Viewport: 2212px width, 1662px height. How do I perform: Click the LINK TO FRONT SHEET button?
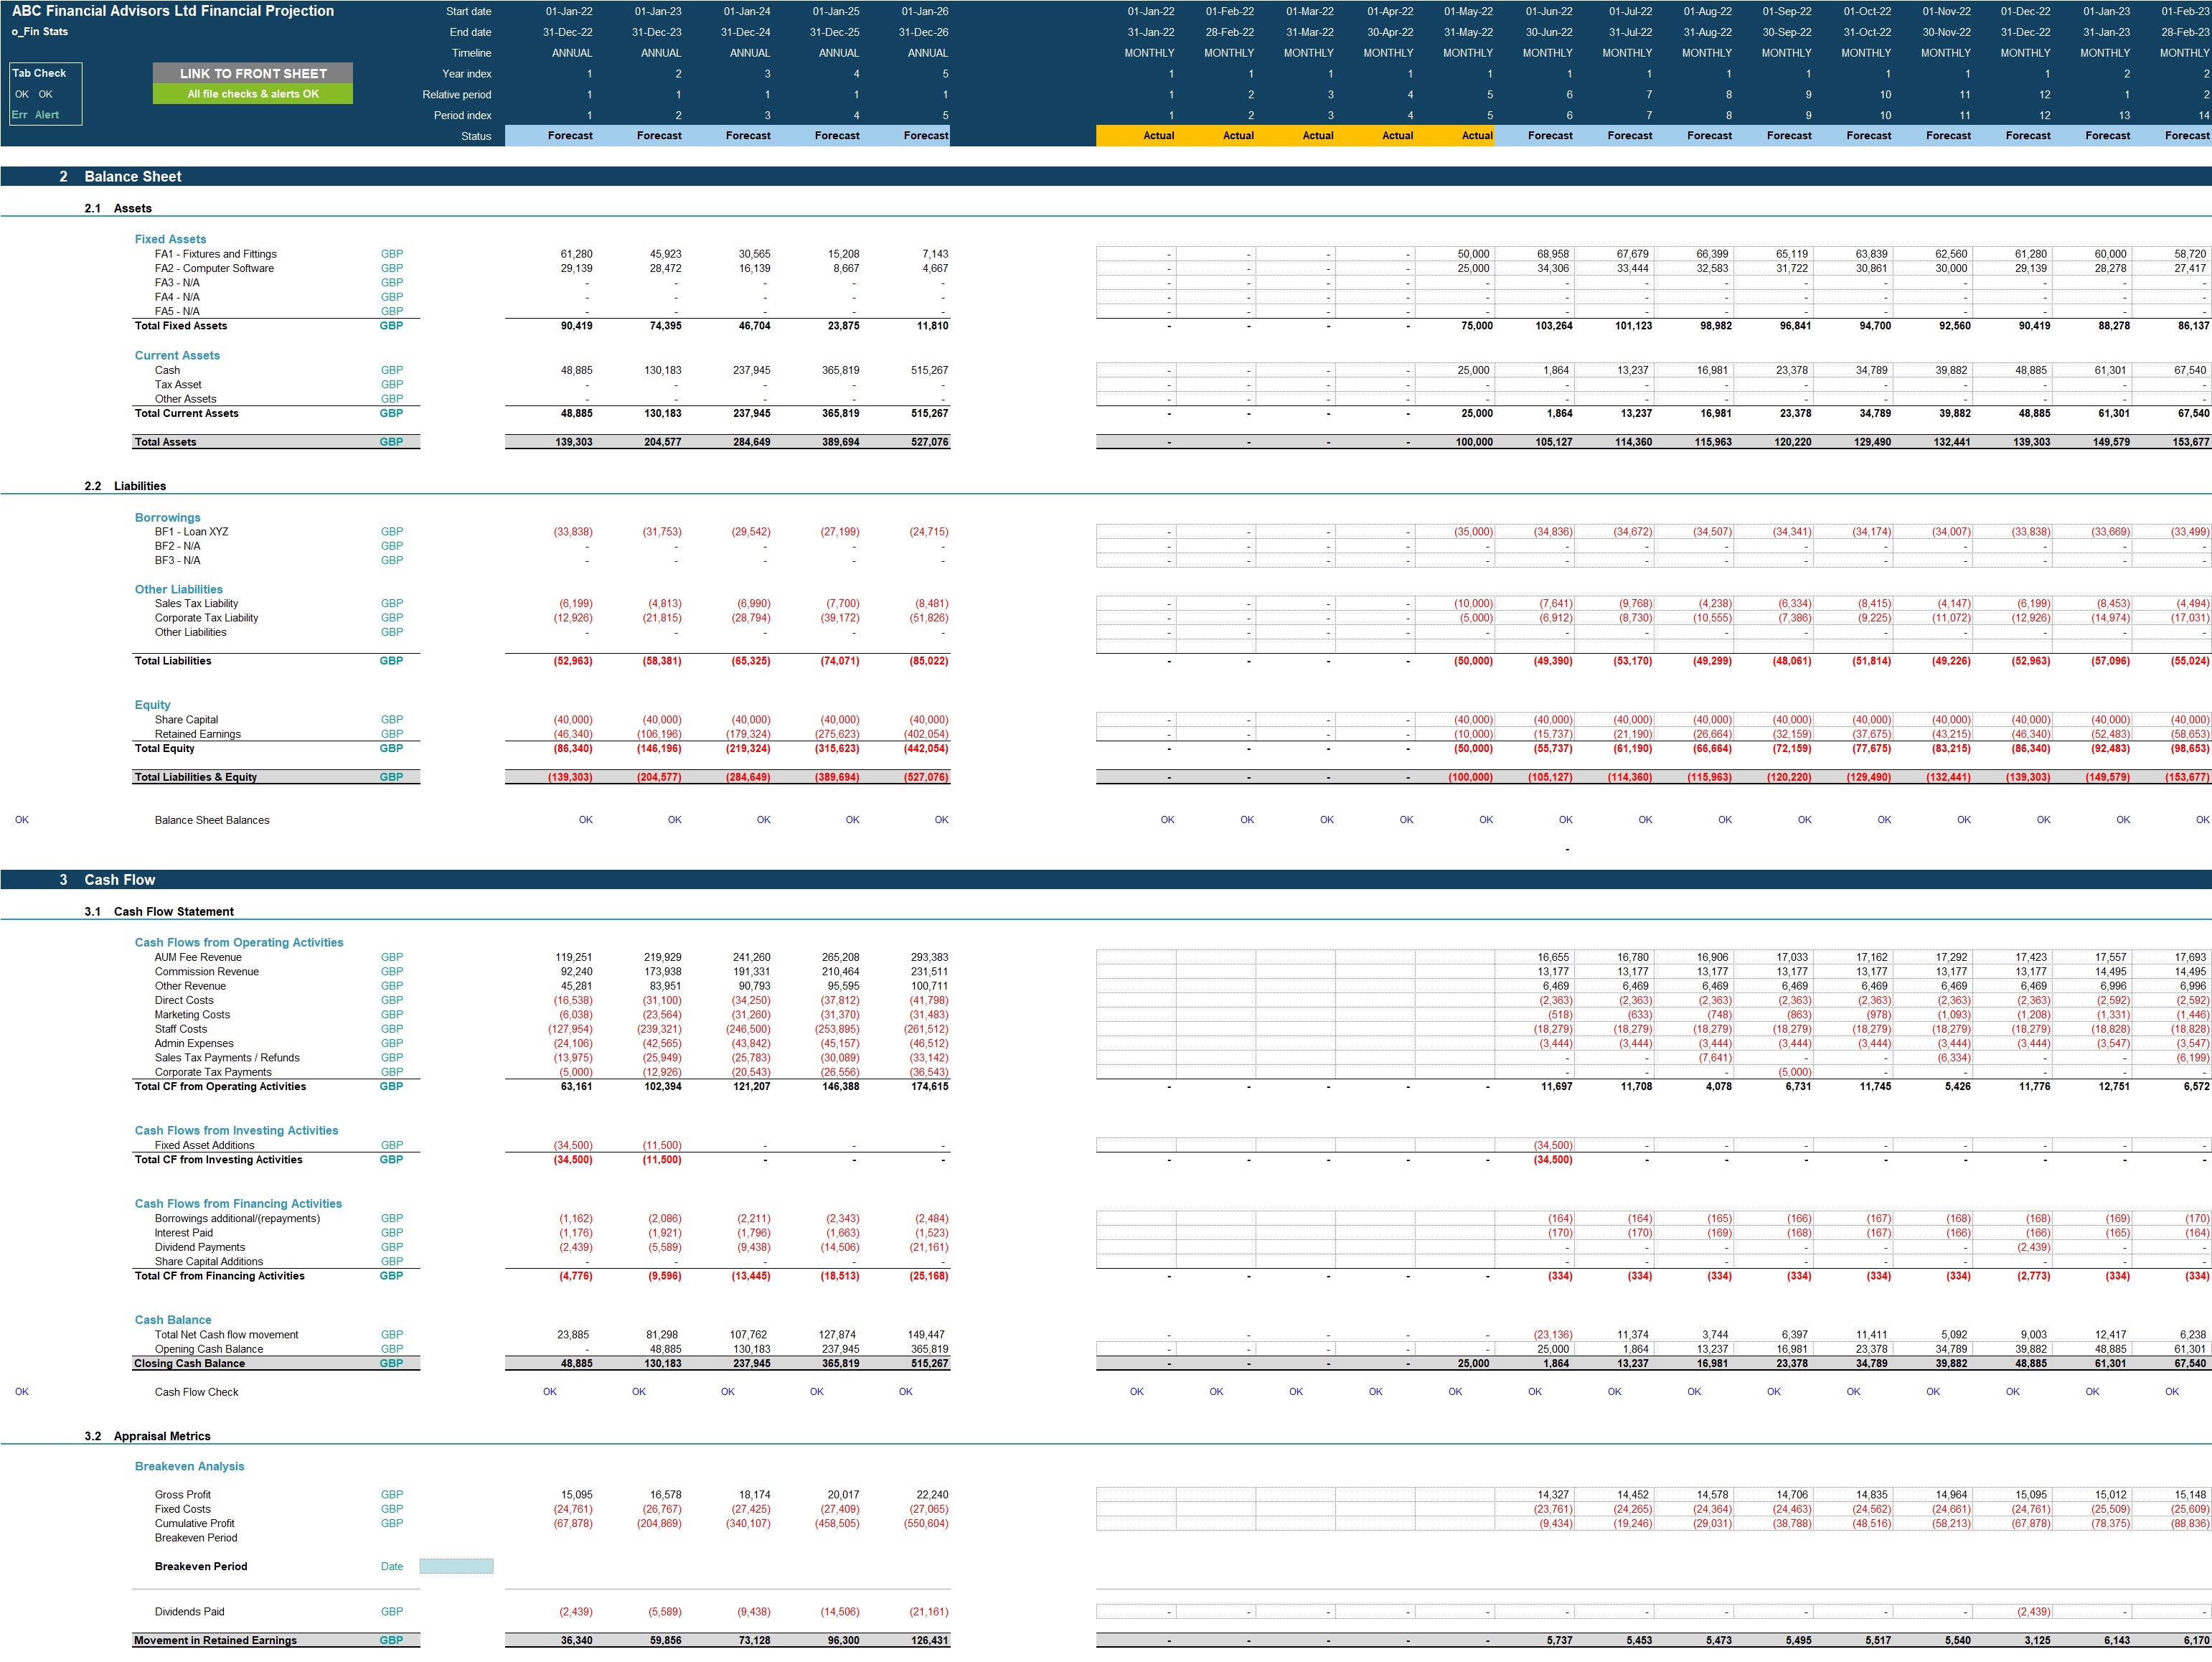coord(253,73)
